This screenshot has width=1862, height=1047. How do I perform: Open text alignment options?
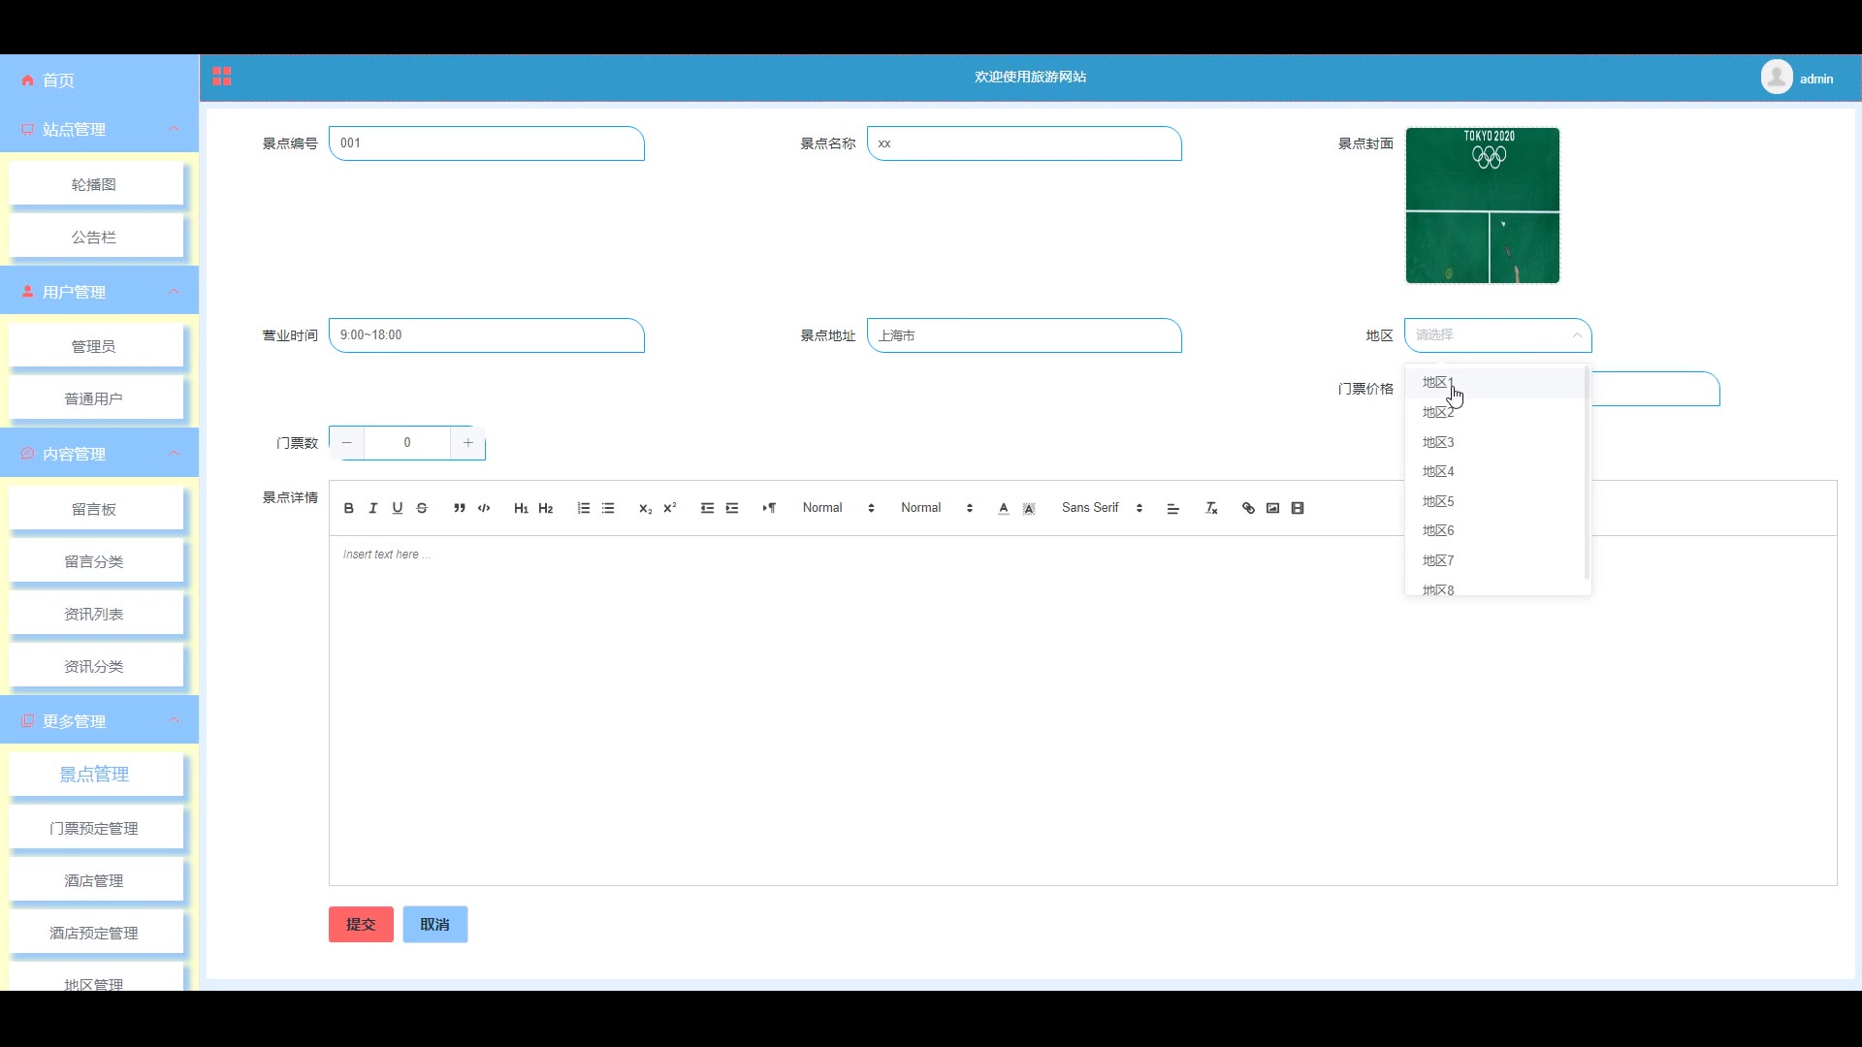[1172, 508]
